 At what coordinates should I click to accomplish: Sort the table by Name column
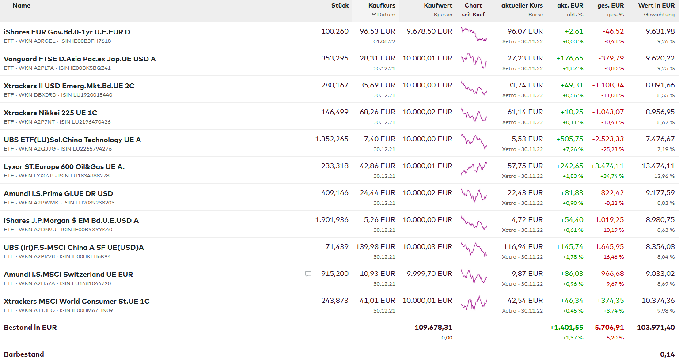point(22,6)
